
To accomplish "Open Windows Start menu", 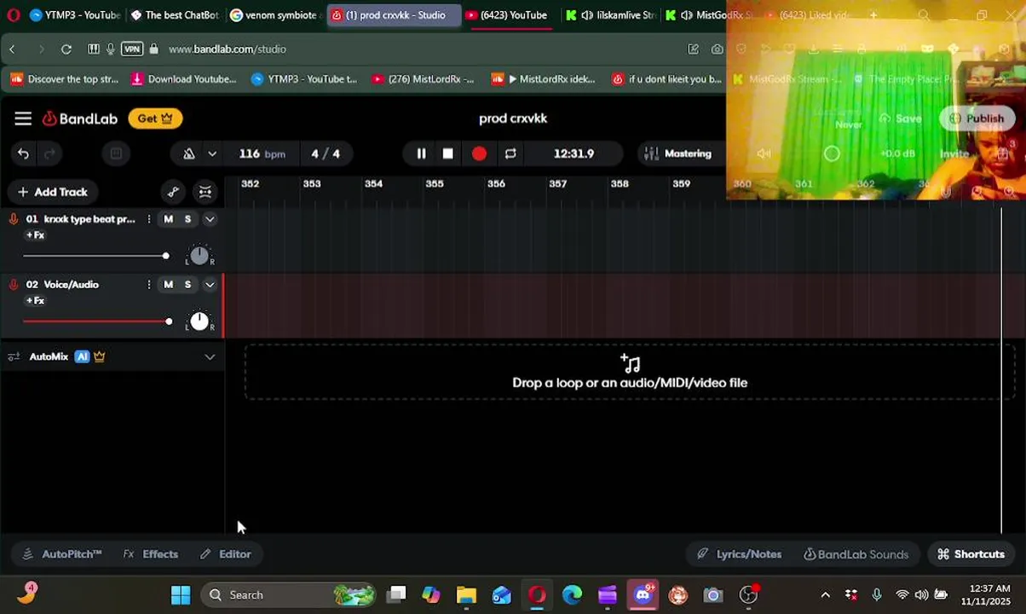I will 181,594.
